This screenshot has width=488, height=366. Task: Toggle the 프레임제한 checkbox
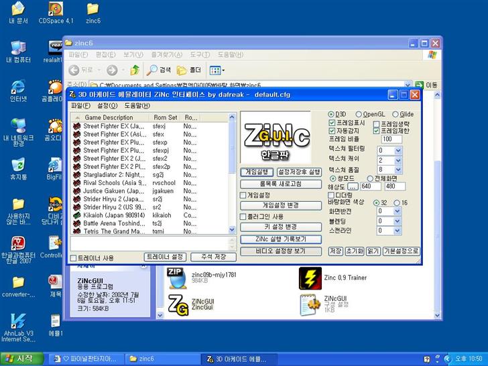click(x=376, y=131)
